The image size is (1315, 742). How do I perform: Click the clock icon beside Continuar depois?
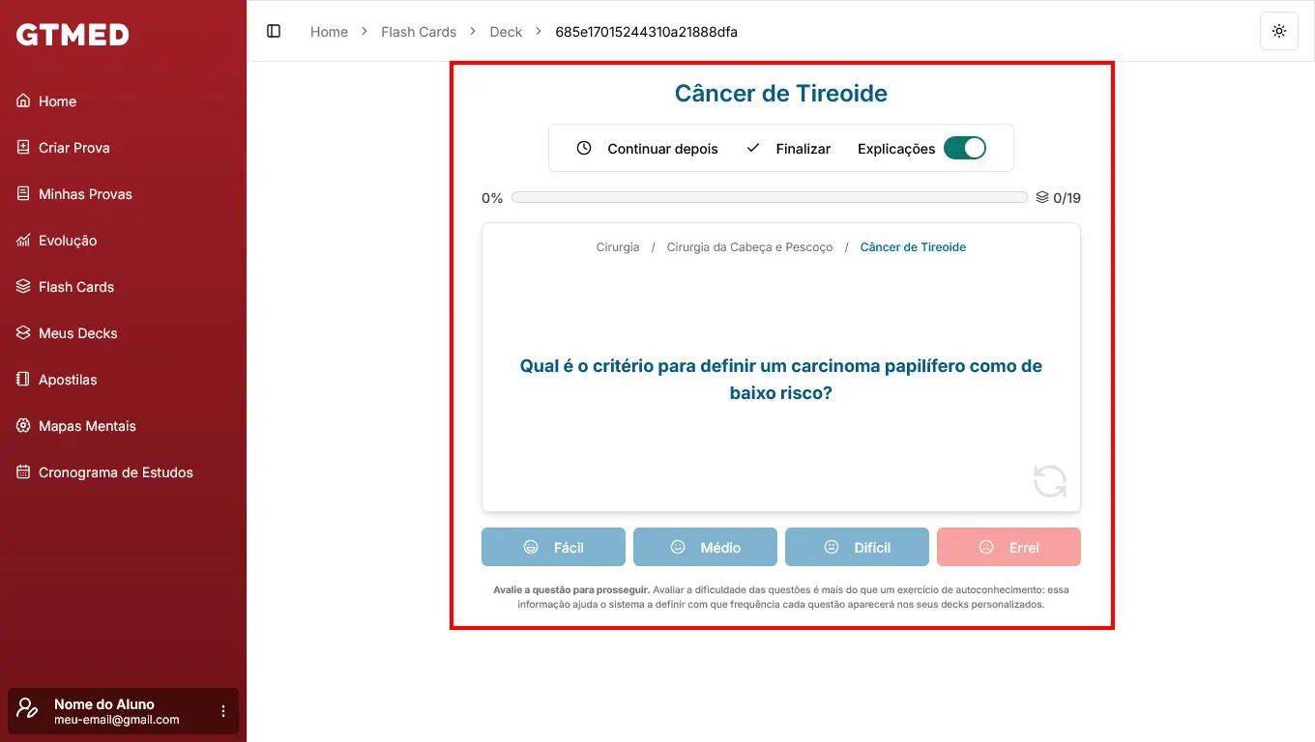[x=584, y=149]
